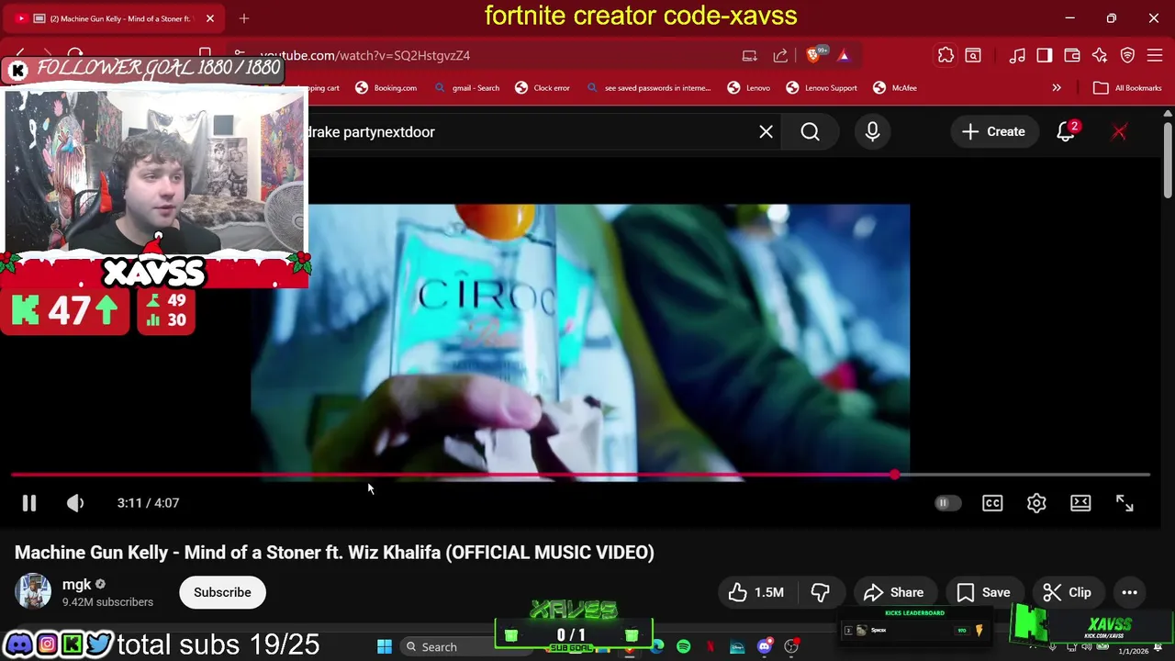Screen dimensions: 1175x661
Task: Open the Brave Wallet icon
Action: pyautogui.click(x=1072, y=55)
